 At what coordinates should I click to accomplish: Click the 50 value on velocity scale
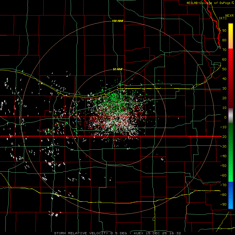[224, 69]
